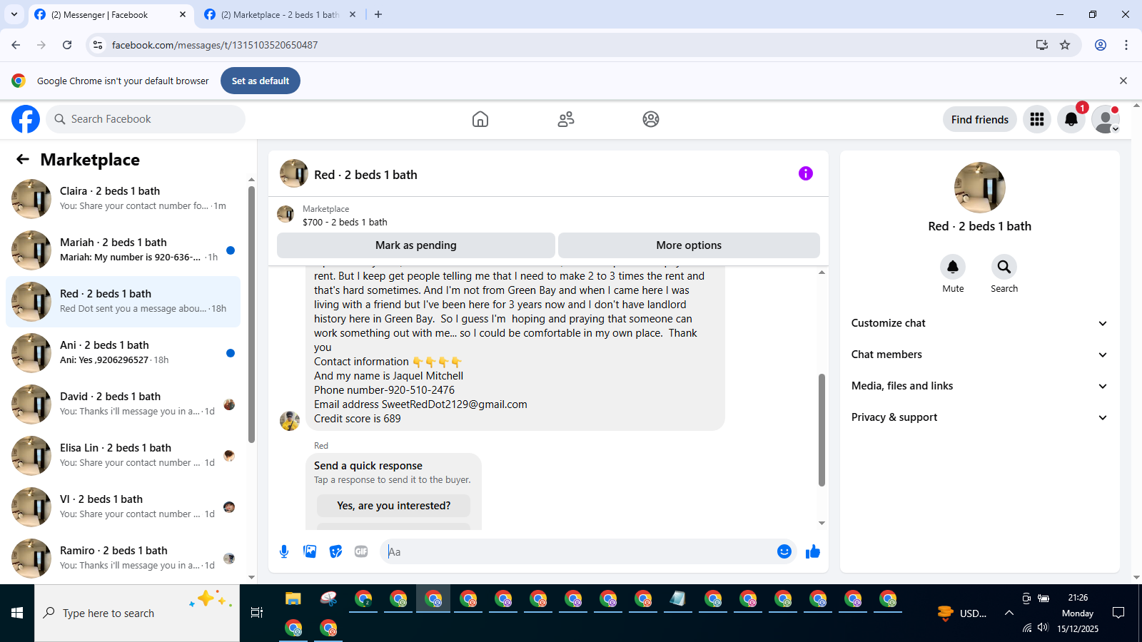Click the Find friends button

click(980, 119)
